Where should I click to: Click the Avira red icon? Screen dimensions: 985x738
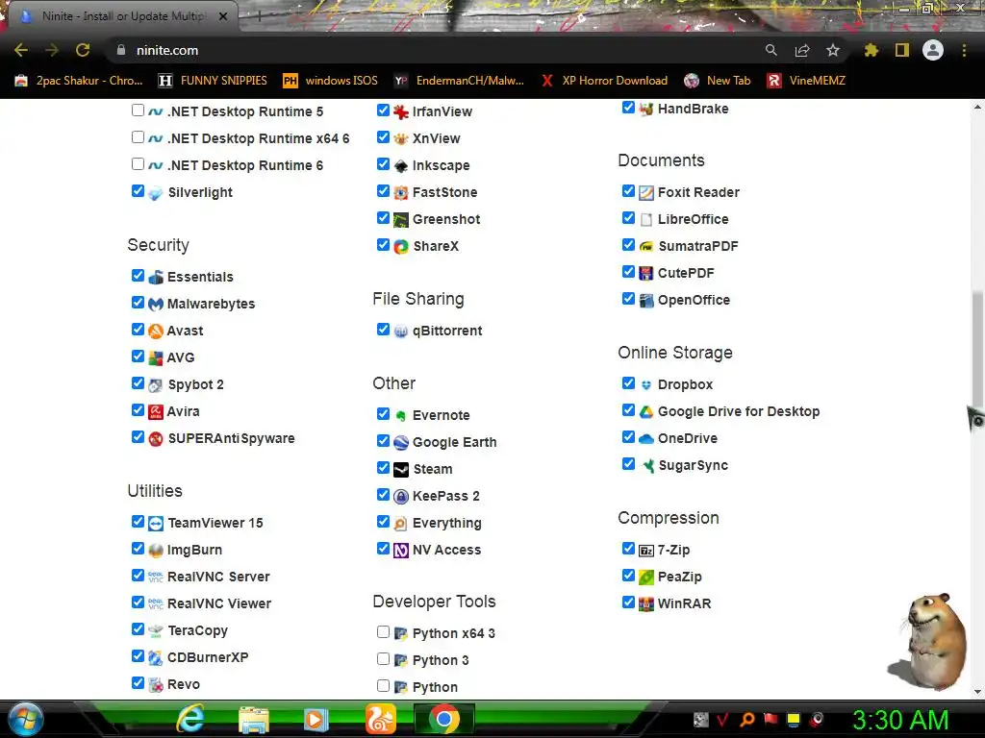(156, 412)
